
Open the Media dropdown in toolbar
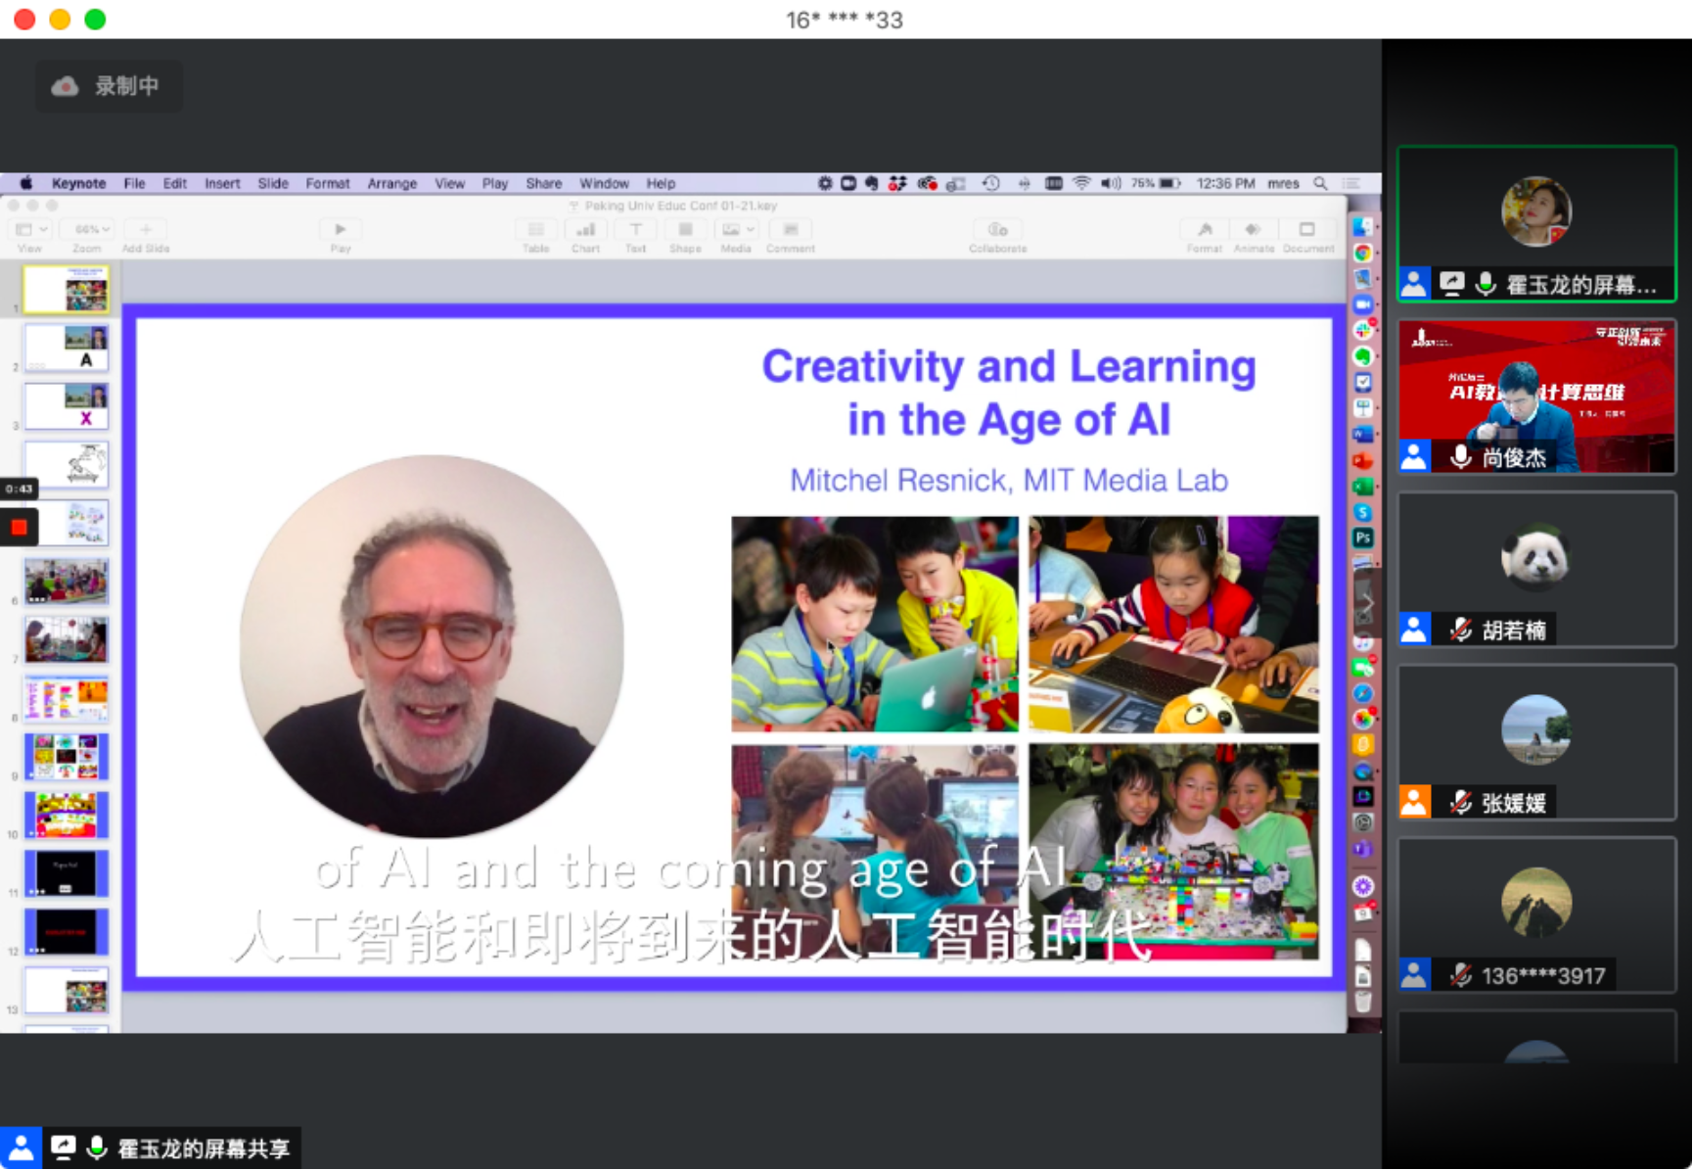pos(736,230)
